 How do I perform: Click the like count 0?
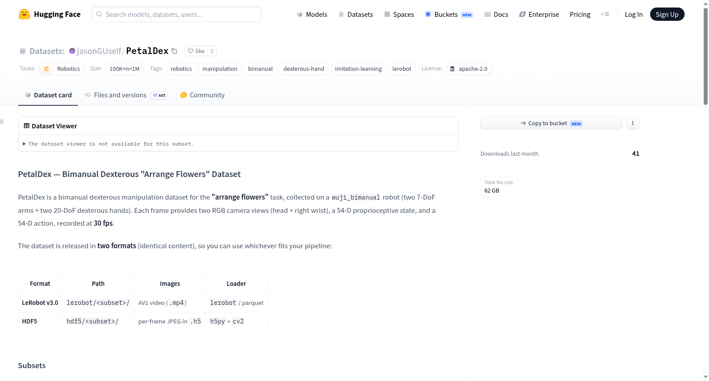212,51
